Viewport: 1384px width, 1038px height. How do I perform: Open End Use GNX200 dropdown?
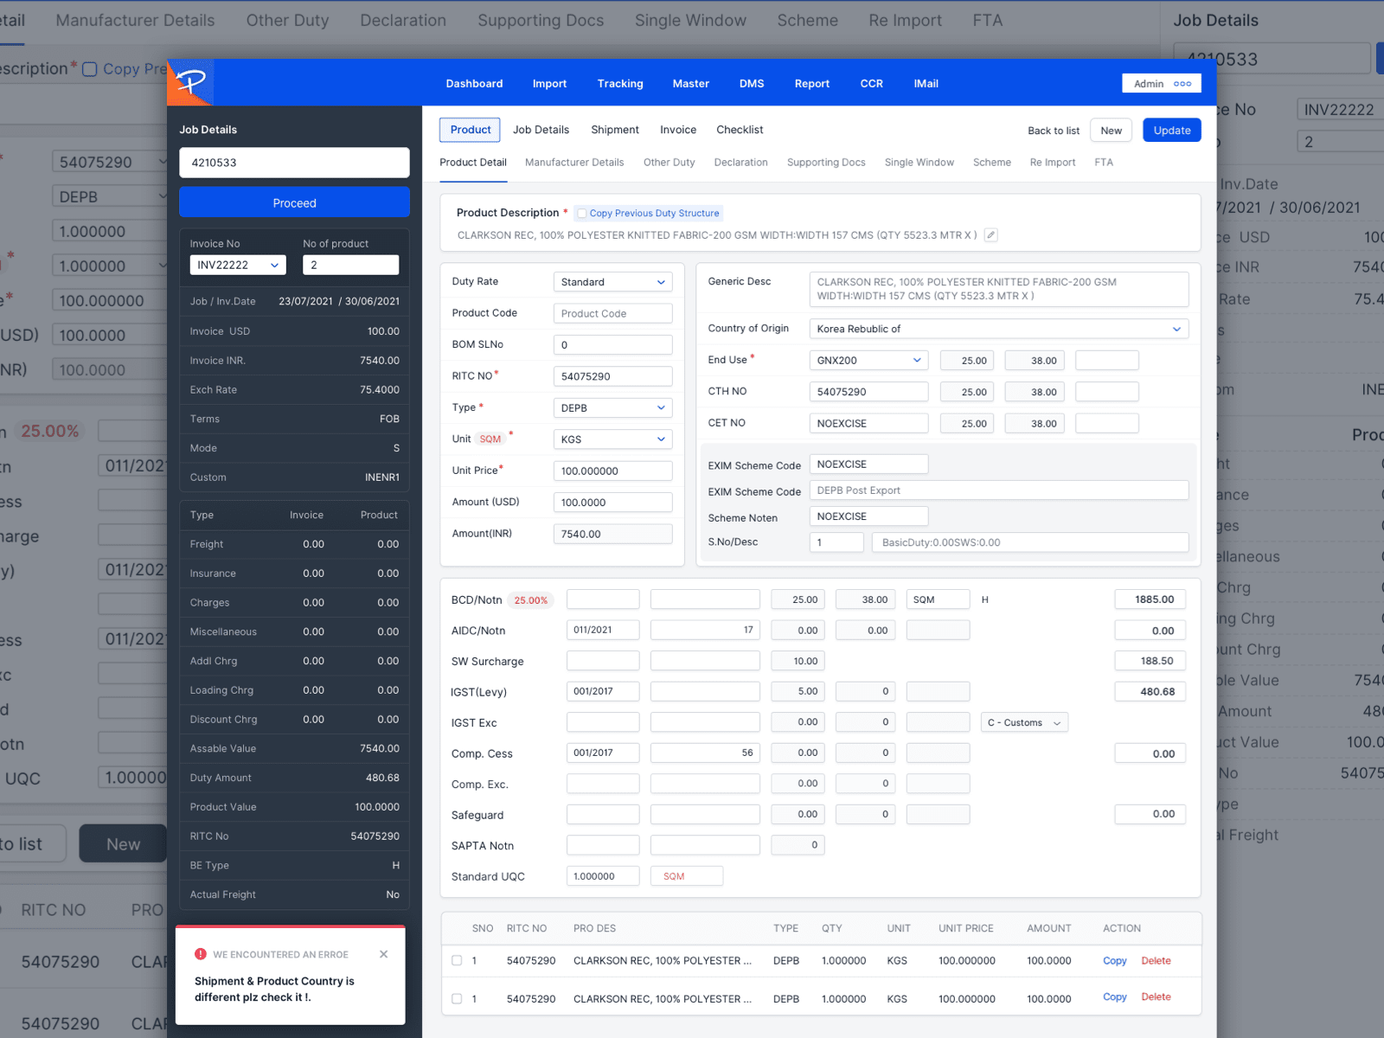point(868,360)
